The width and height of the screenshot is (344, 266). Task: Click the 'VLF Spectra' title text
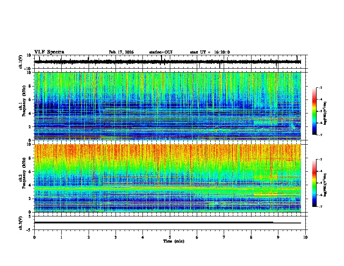(x=49, y=52)
